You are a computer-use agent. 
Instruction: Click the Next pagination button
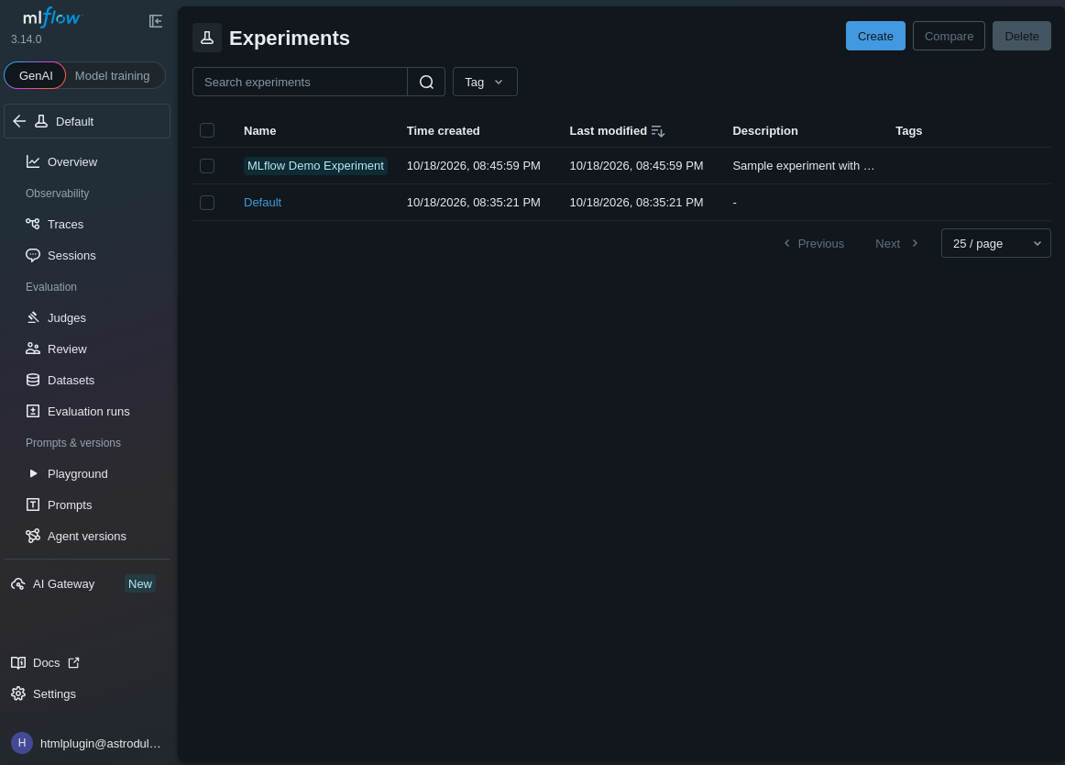pos(896,243)
